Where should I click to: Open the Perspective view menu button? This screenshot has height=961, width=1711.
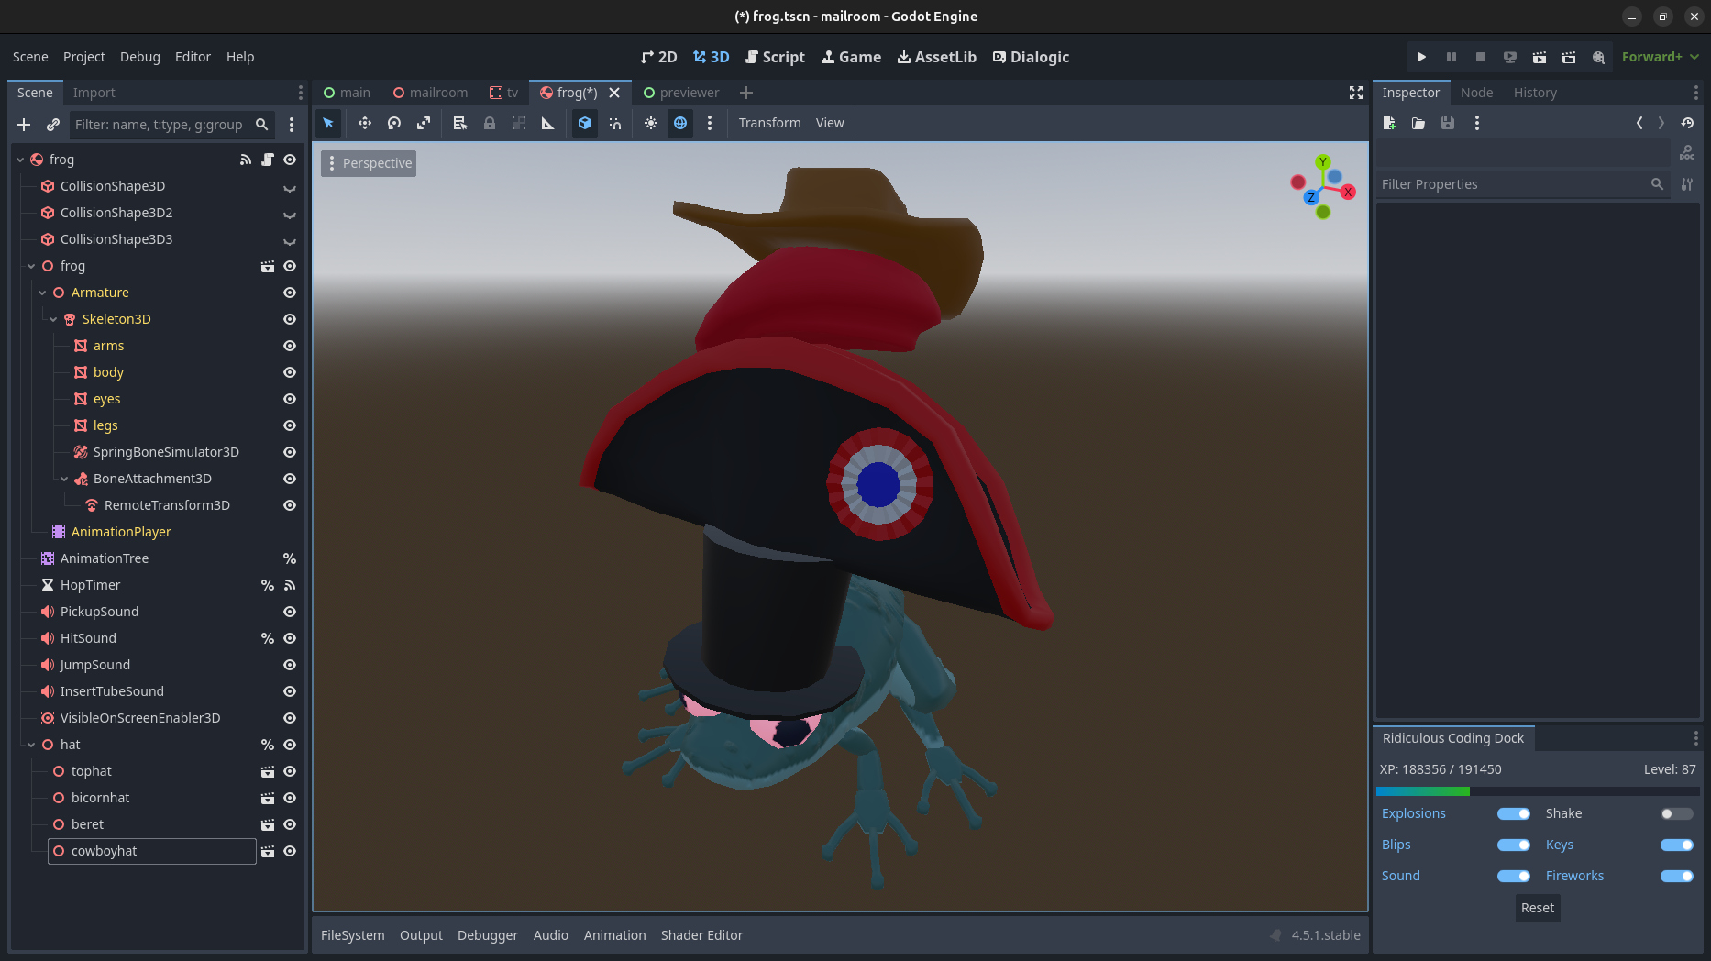(369, 163)
